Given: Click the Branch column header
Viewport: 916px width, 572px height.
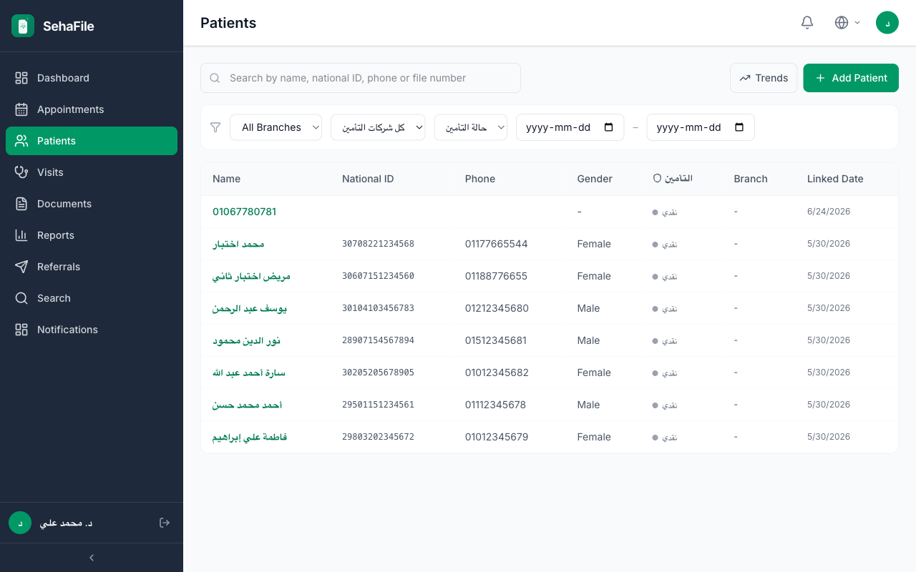Looking at the screenshot, I should (x=751, y=179).
